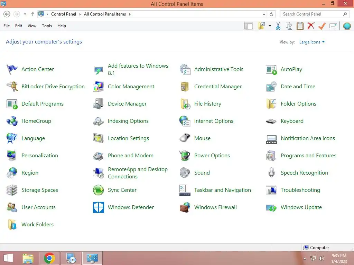The width and height of the screenshot is (354, 265).
Task: Click the Back navigation button
Action: point(7,14)
